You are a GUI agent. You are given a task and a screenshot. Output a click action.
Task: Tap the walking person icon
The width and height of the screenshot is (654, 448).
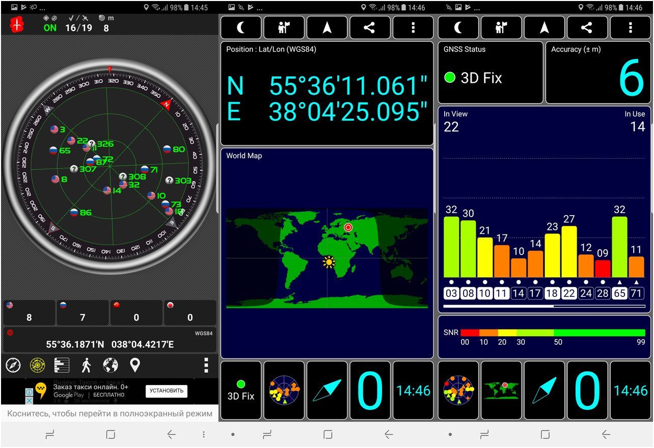pos(86,365)
